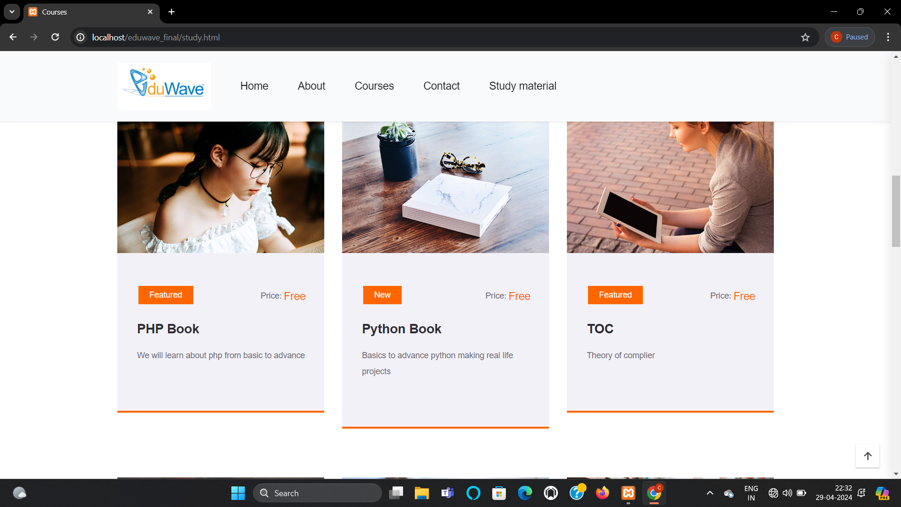Screen dimensions: 901x507
Task: Open File Explorer from the taskbar
Action: pyautogui.click(x=421, y=493)
